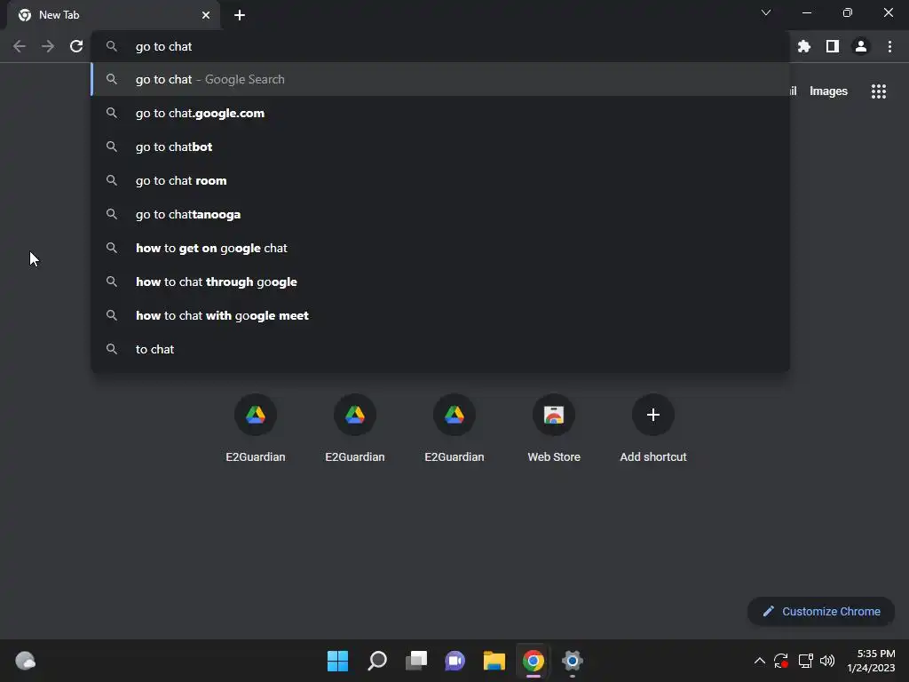The width and height of the screenshot is (909, 682).
Task: Choose 'go to chat room' suggestion
Action: (x=440, y=180)
